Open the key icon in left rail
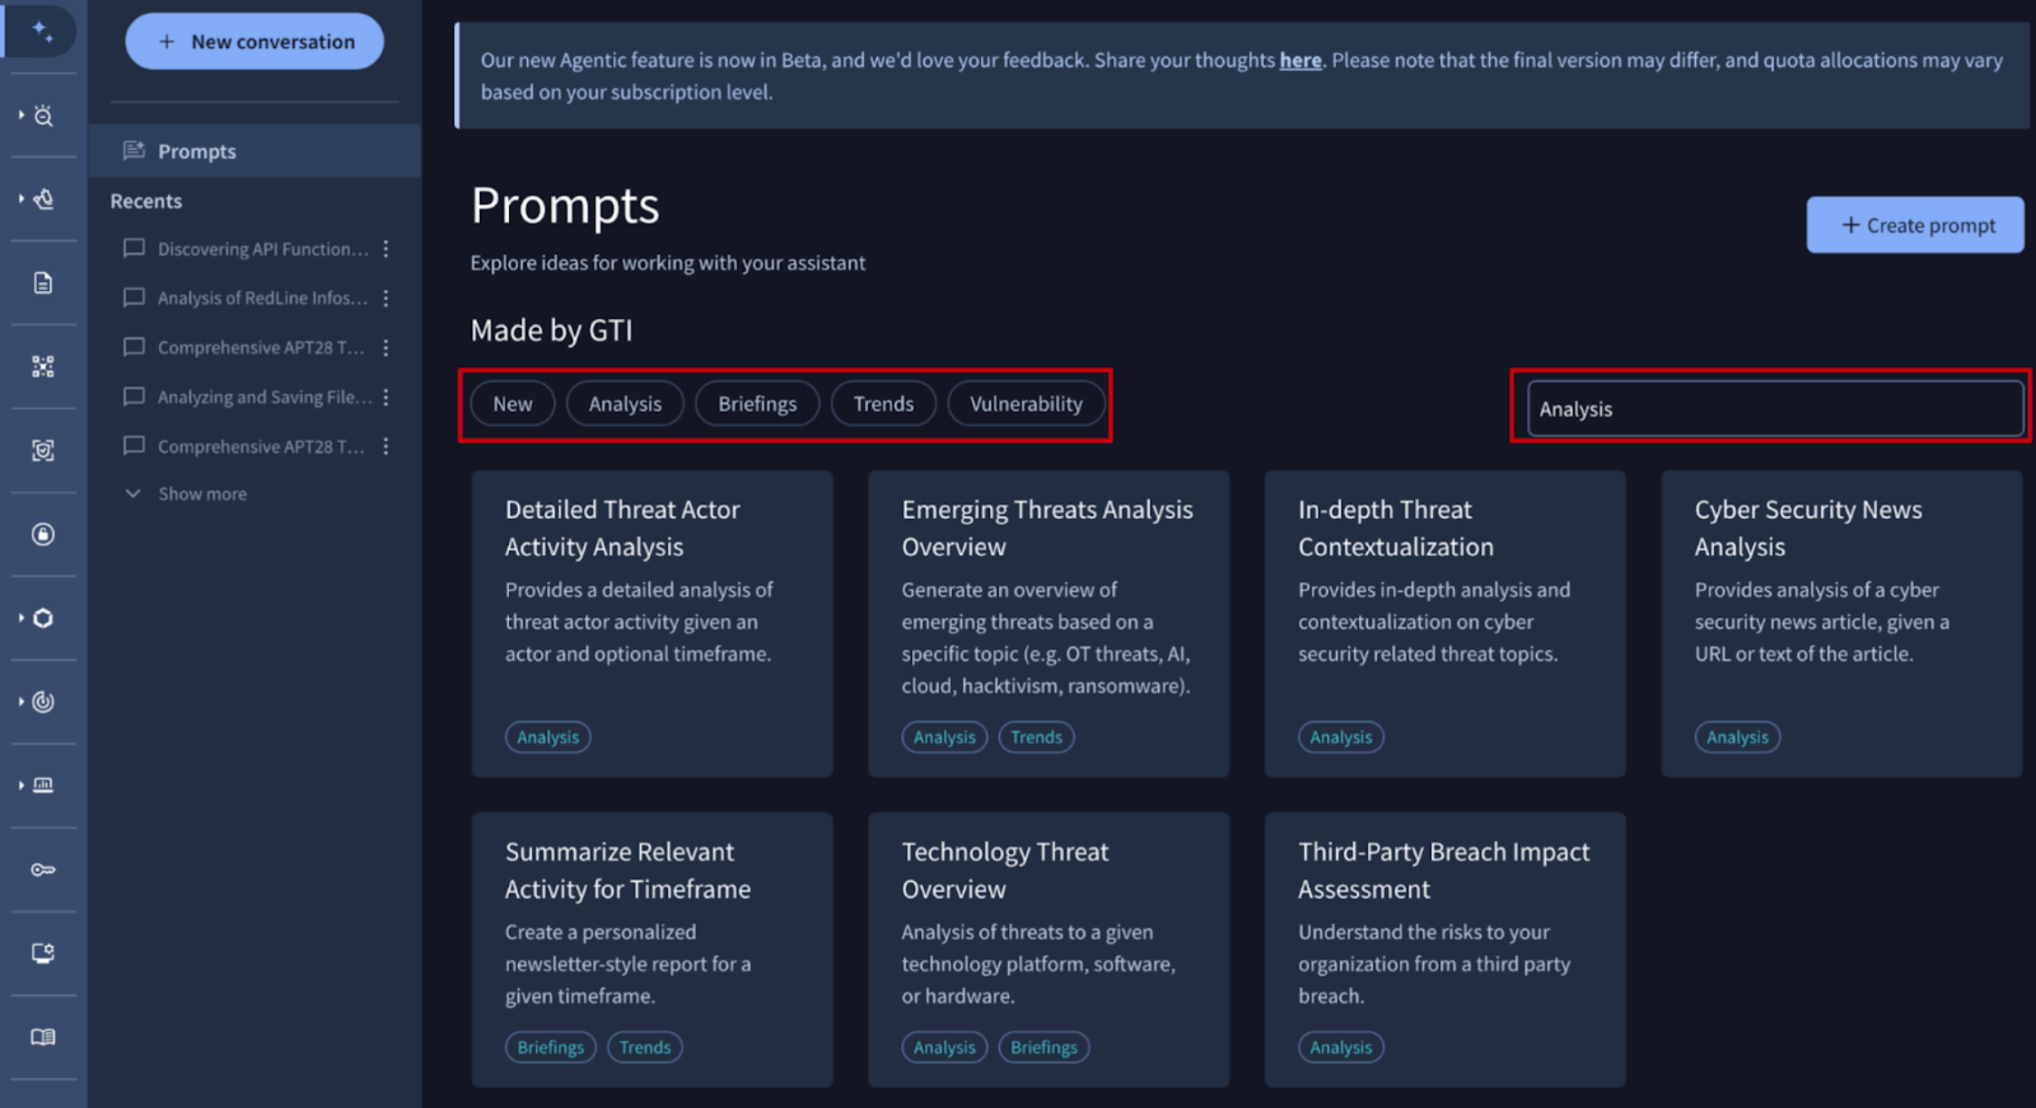 [42, 869]
